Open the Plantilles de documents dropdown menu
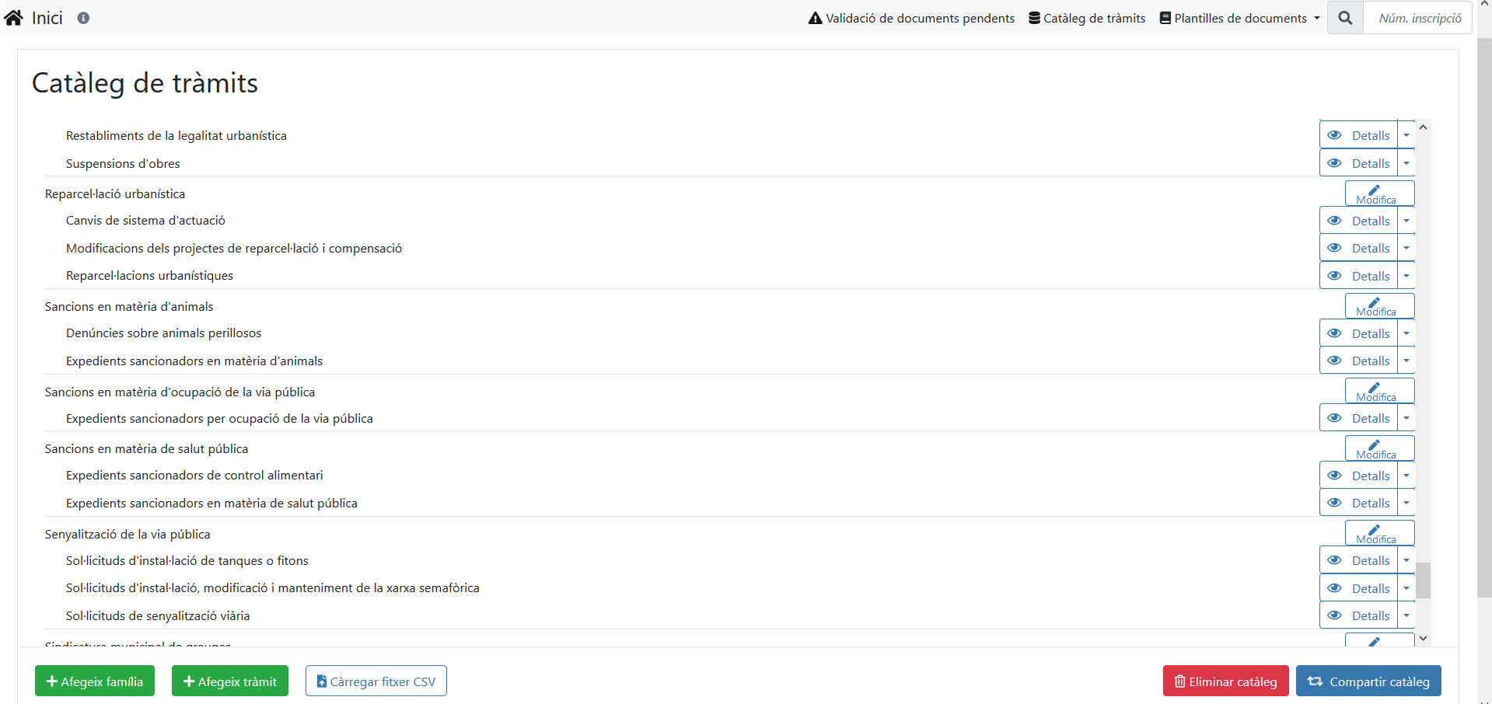This screenshot has width=1492, height=704. click(1239, 18)
